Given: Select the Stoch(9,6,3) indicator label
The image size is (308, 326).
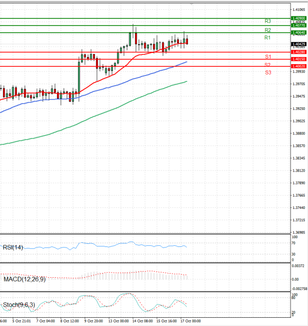Looking at the screenshot, I should point(18,305).
